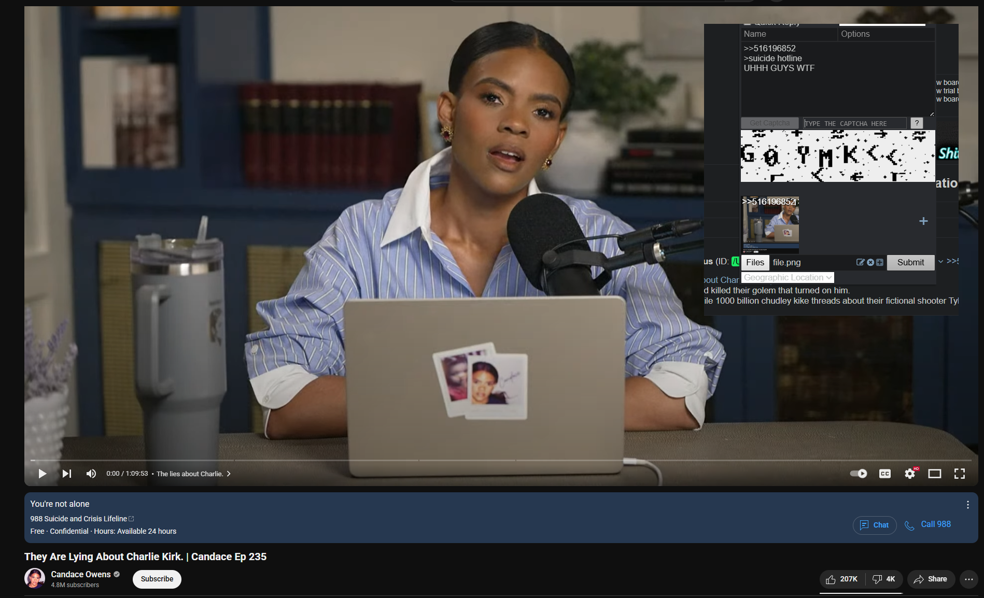Select attached file thumbnail in quick reply
This screenshot has width=984, height=598.
click(x=770, y=225)
